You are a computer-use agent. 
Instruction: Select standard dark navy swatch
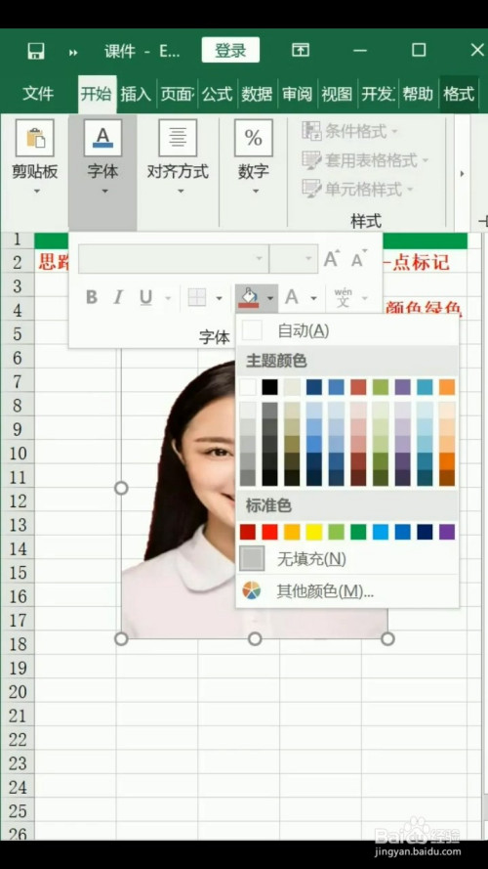click(425, 532)
